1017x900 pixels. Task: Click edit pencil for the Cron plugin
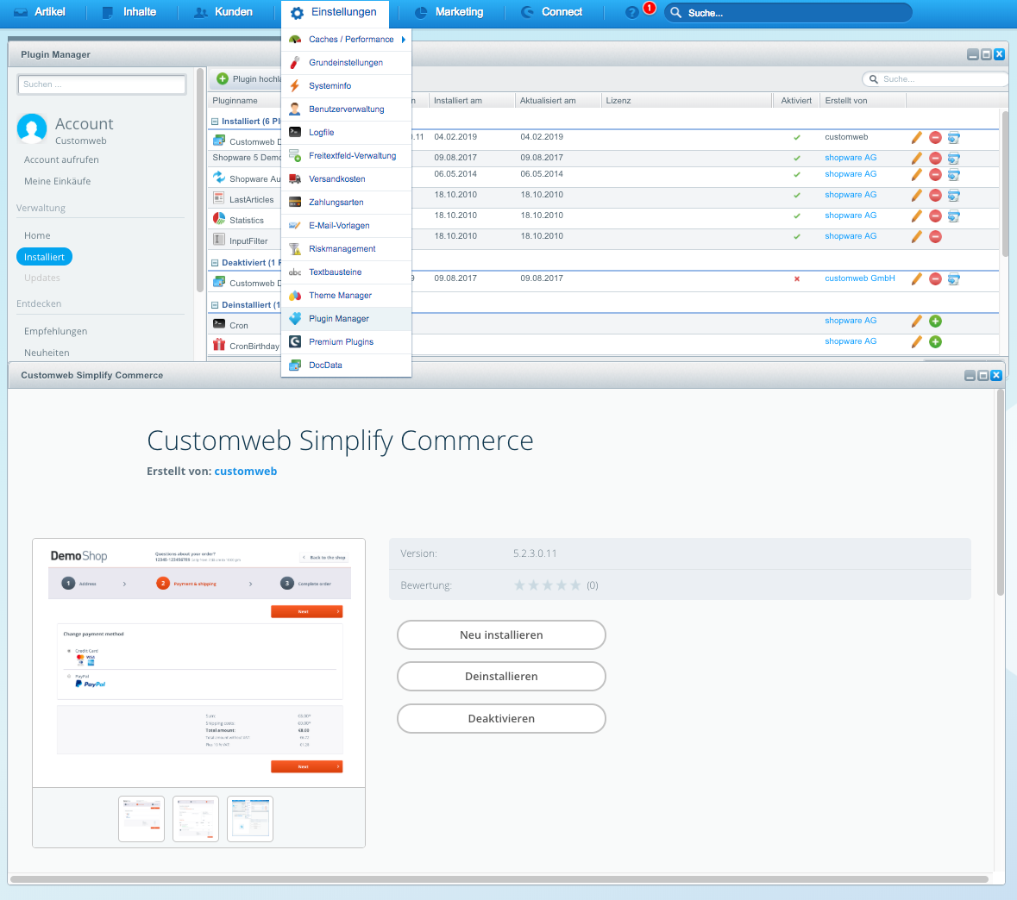tap(916, 321)
